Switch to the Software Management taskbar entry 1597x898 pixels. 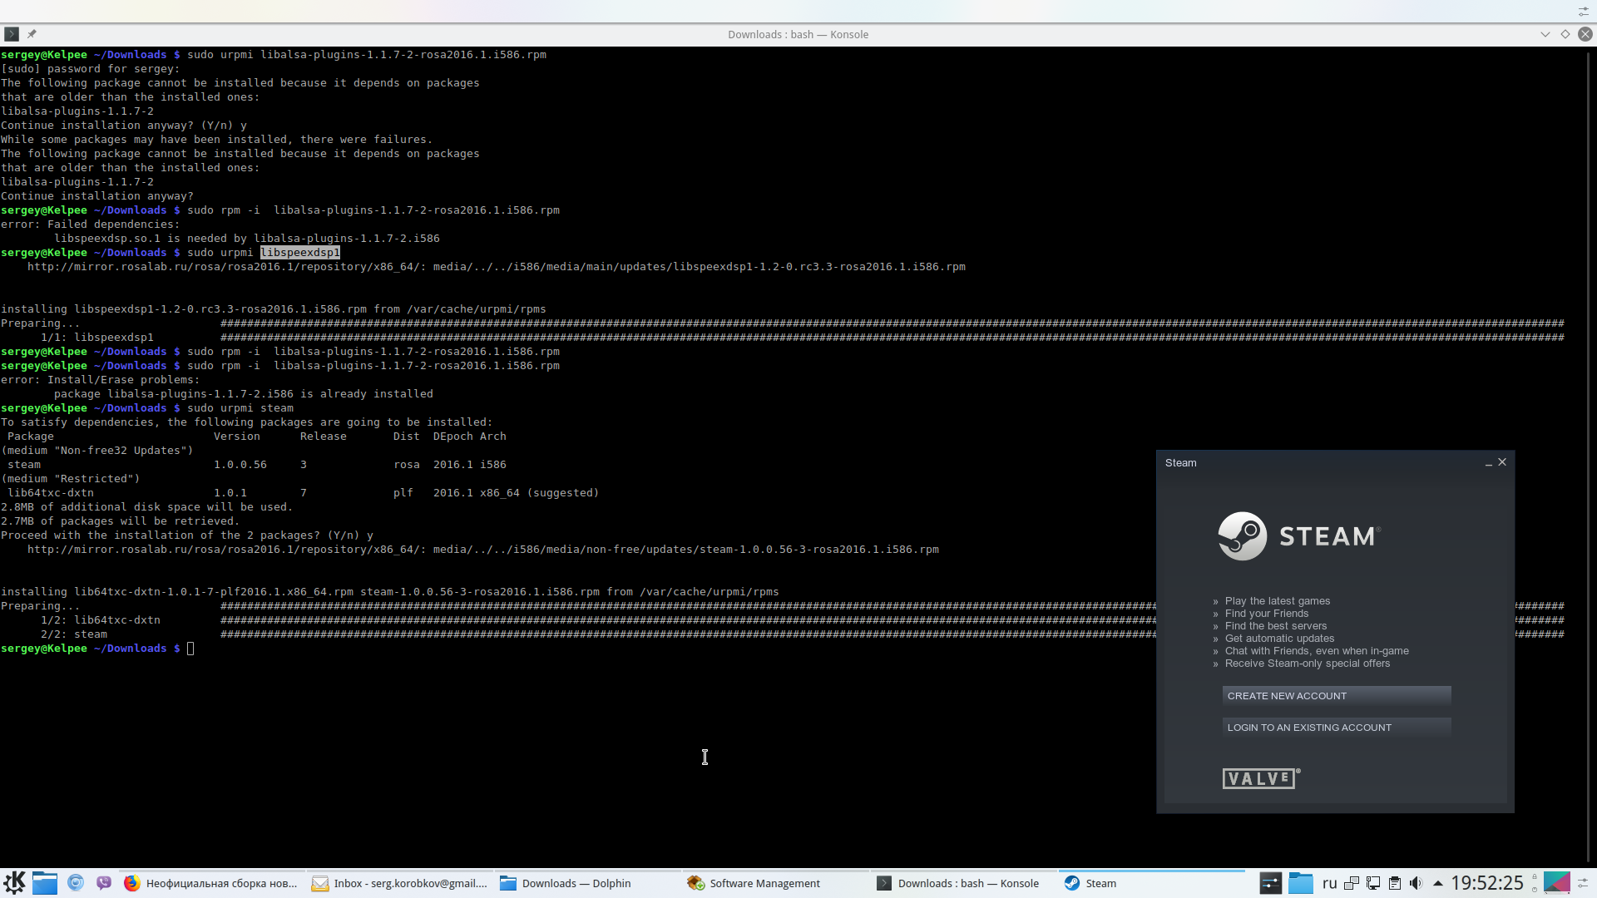[x=764, y=883]
